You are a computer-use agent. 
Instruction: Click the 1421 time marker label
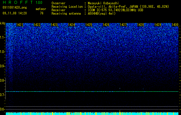tap(20, 25)
